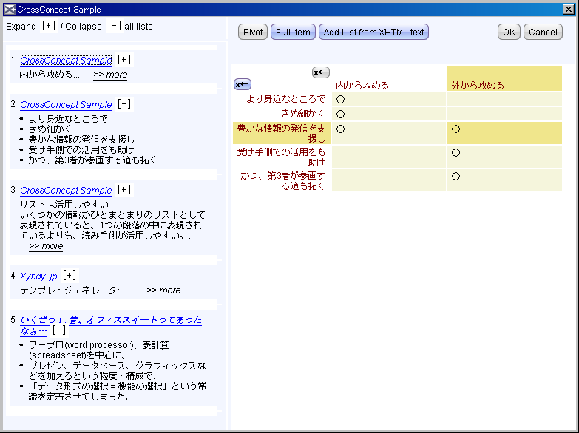Toggle circle for きめ細かく under 内から攻める
Image resolution: width=579 pixels, height=433 pixels.
[x=341, y=114]
